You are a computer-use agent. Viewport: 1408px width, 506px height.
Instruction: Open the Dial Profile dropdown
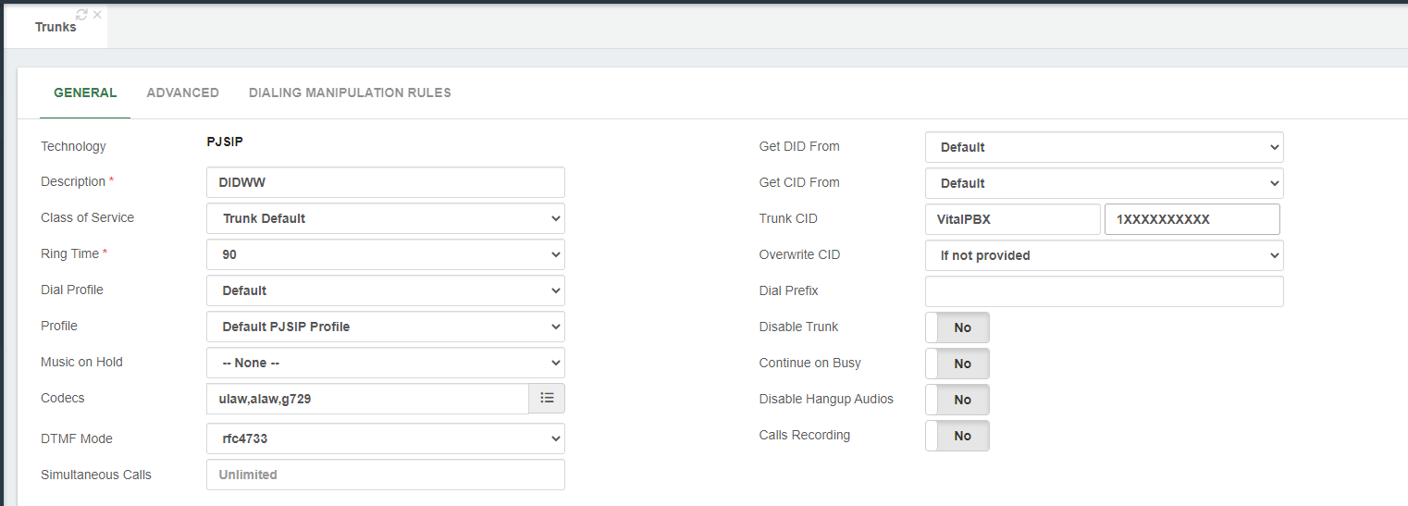coord(385,290)
